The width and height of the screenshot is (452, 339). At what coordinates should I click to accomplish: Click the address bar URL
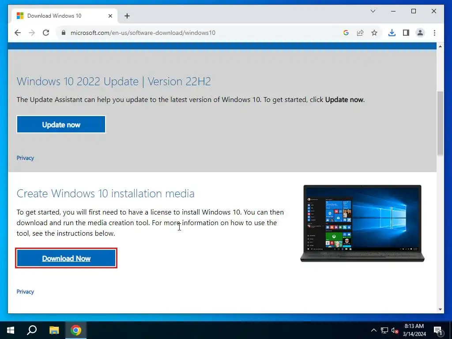(143, 33)
